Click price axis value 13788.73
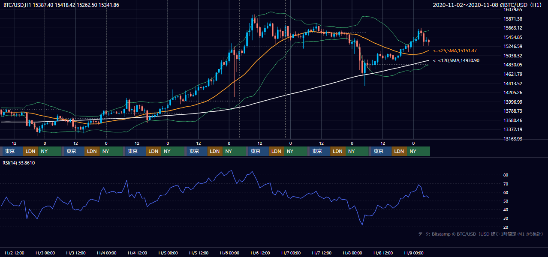 [512, 111]
